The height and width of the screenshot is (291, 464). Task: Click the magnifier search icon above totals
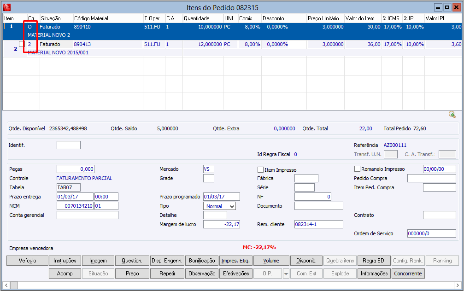pos(452,115)
